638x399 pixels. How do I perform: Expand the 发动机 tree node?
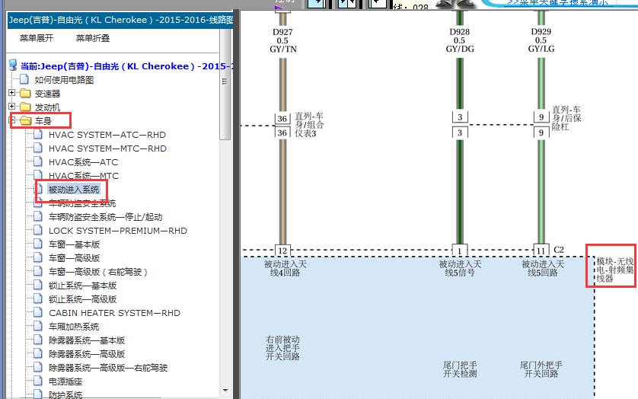click(11, 107)
